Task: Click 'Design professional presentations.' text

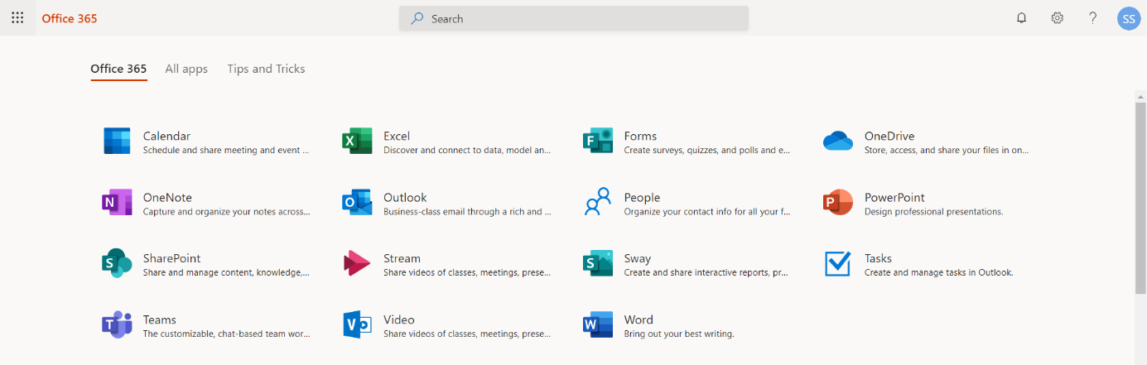Action: pyautogui.click(x=933, y=212)
